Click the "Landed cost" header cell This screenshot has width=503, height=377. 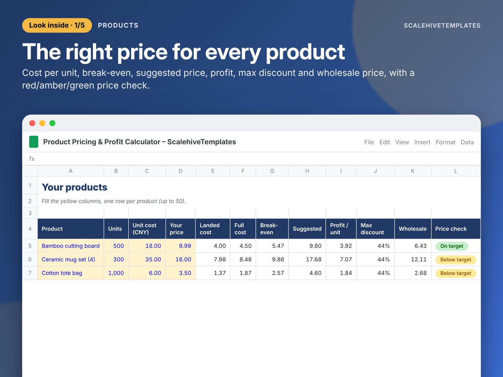pyautogui.click(x=213, y=229)
